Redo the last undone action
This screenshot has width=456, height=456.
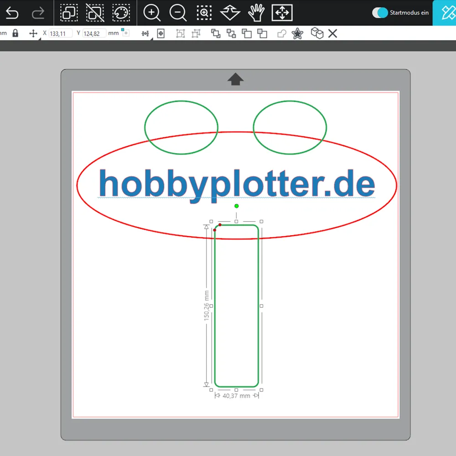click(38, 13)
